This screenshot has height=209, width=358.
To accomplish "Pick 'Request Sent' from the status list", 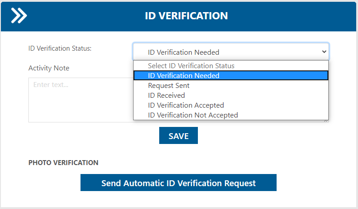I will [x=169, y=86].
